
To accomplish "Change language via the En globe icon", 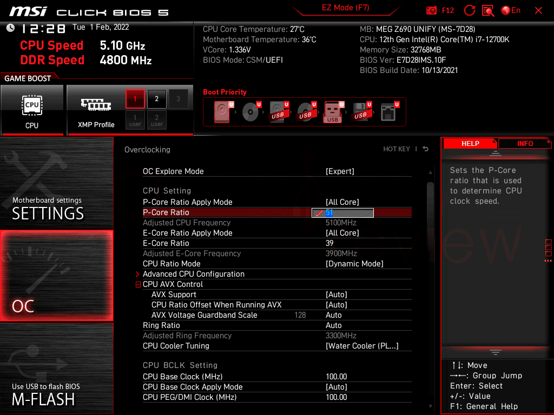I will (511, 10).
